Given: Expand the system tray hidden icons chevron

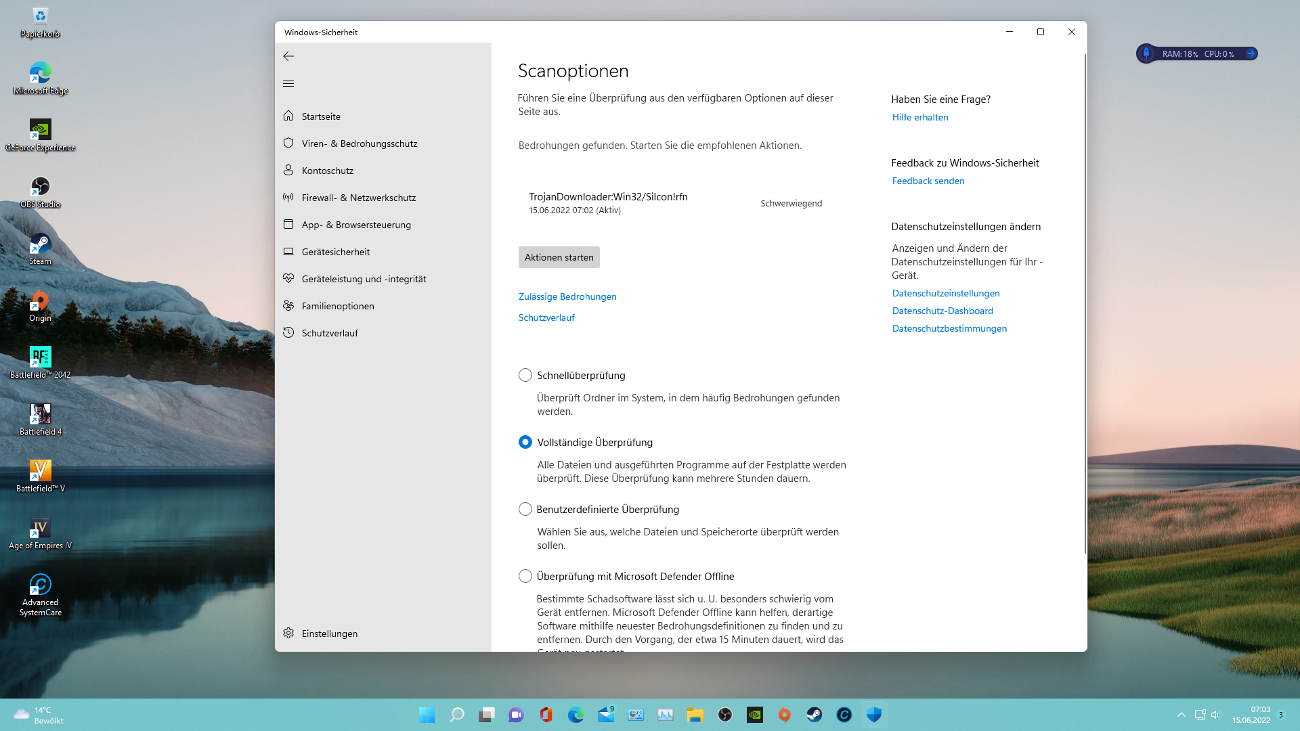Looking at the screenshot, I should point(1182,715).
